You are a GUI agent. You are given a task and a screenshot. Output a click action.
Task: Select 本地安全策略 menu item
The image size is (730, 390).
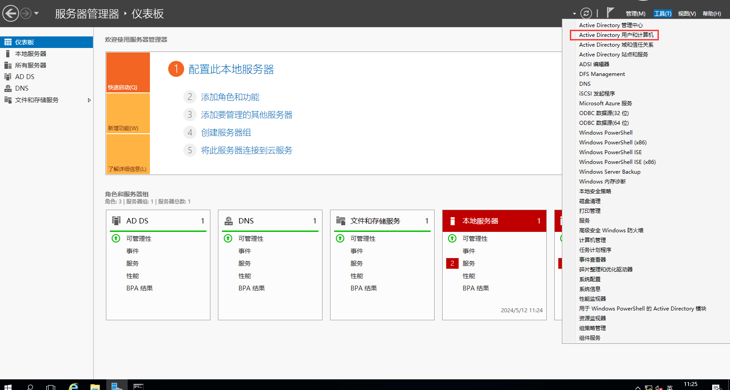click(595, 191)
